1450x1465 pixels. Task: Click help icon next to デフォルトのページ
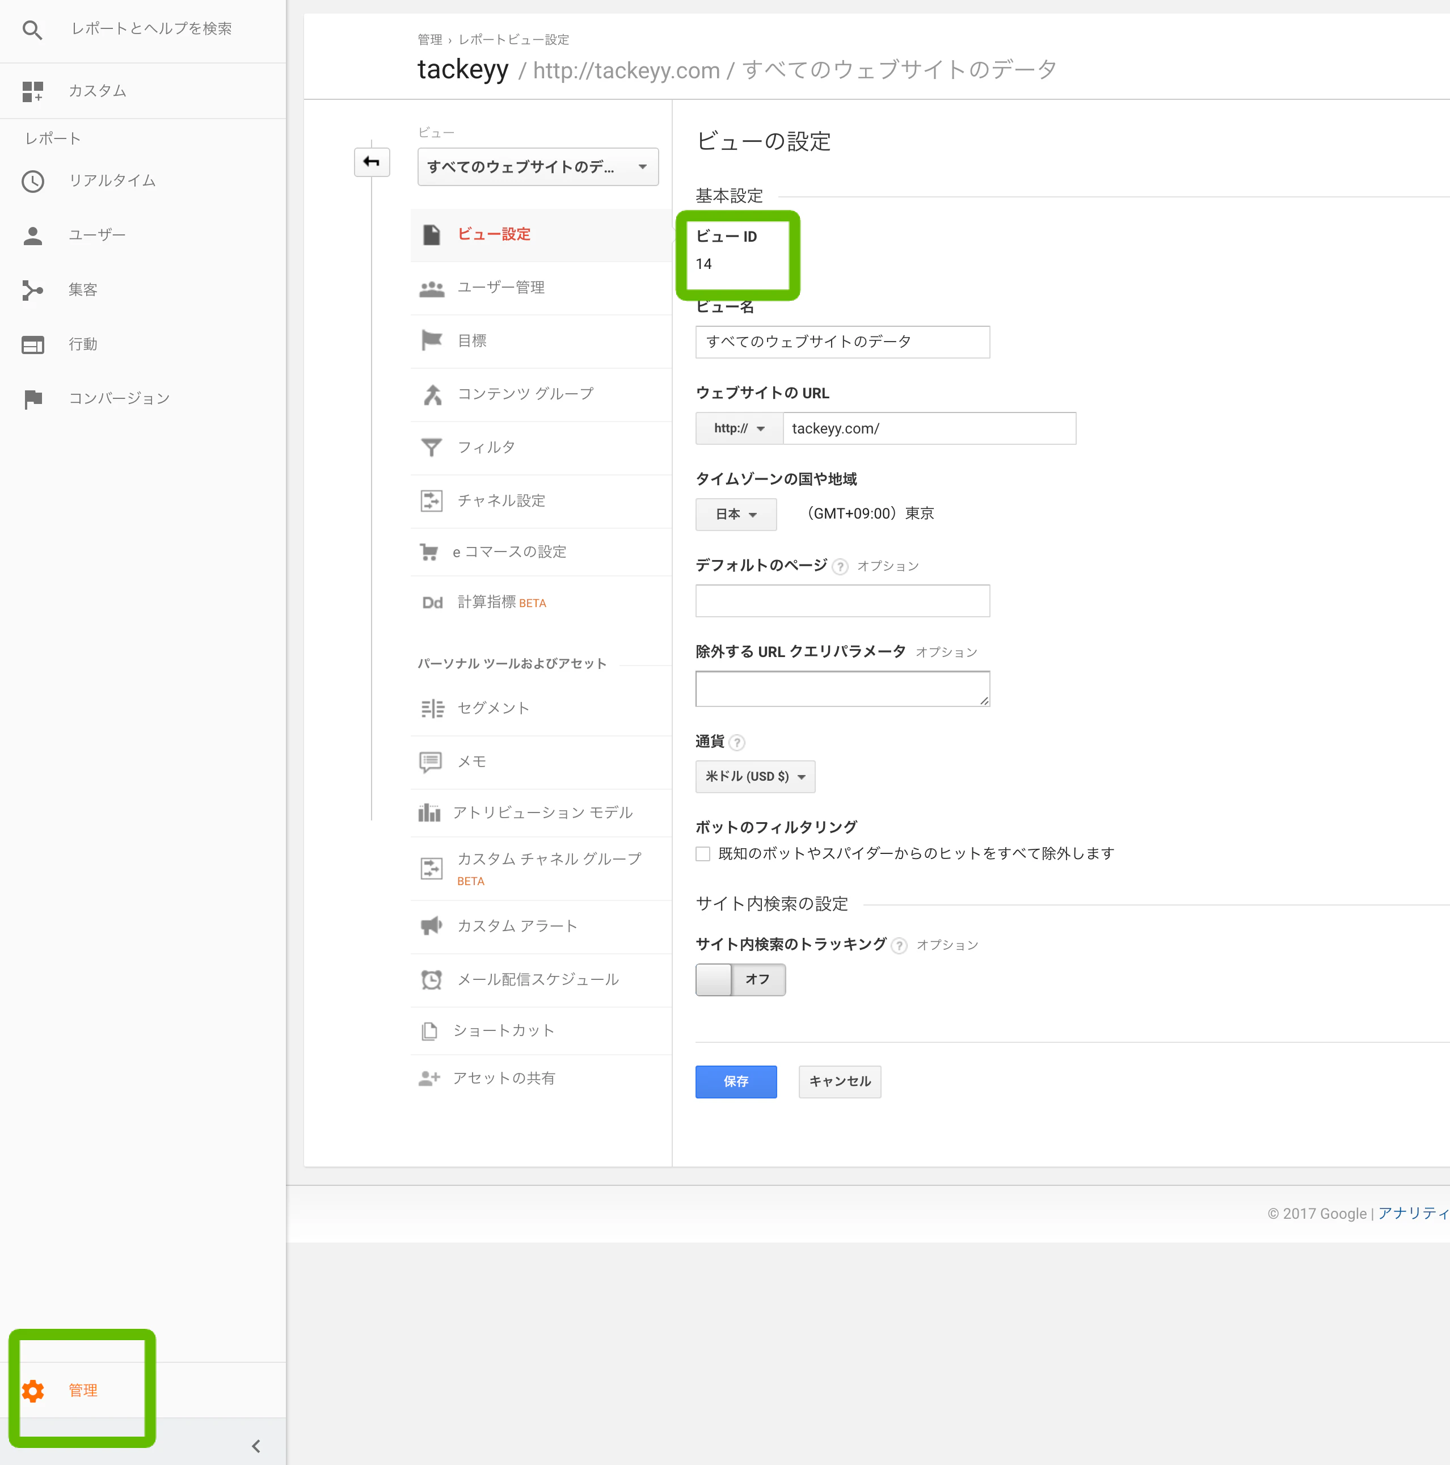[840, 566]
